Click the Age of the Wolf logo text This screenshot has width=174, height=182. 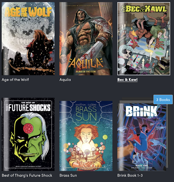(28, 12)
